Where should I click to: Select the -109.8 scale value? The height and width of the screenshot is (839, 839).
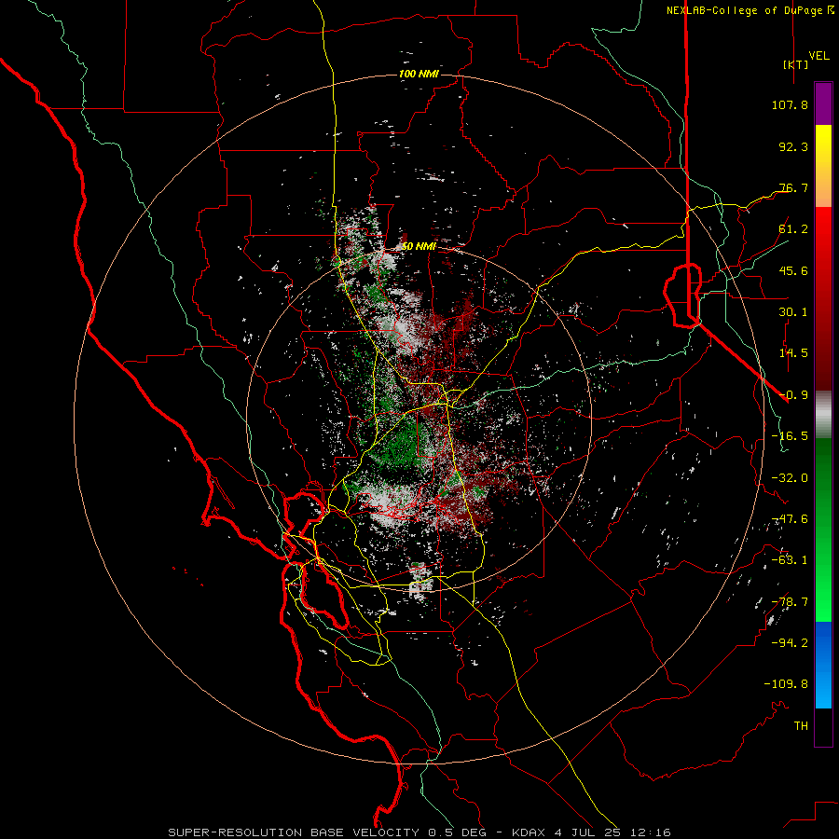click(786, 684)
